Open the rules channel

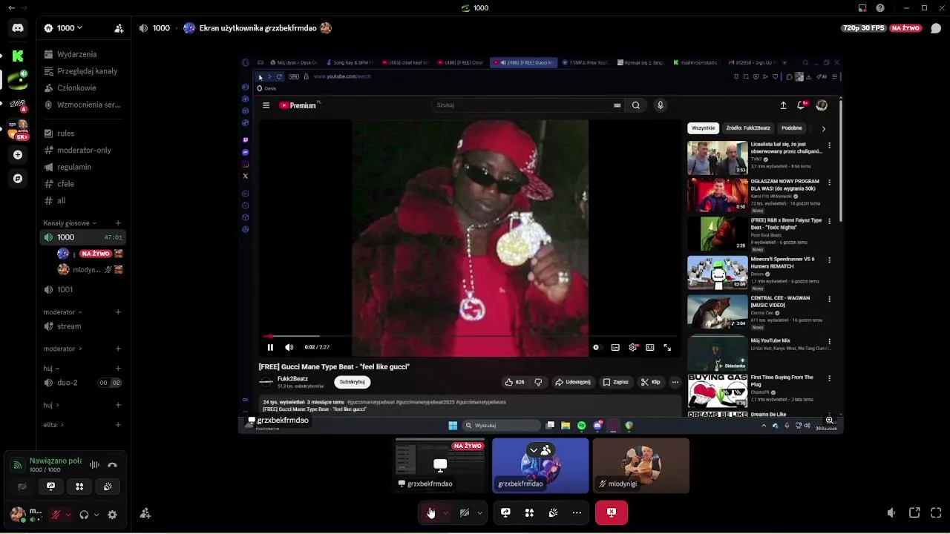[x=83, y=133]
